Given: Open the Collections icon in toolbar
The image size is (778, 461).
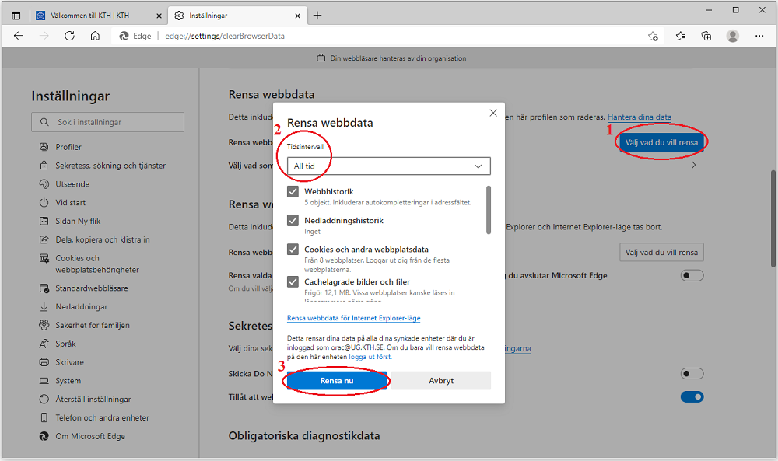Looking at the screenshot, I should pos(706,36).
